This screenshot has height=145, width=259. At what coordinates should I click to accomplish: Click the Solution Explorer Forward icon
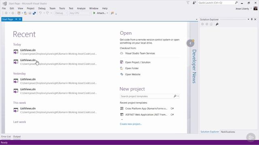point(207,24)
